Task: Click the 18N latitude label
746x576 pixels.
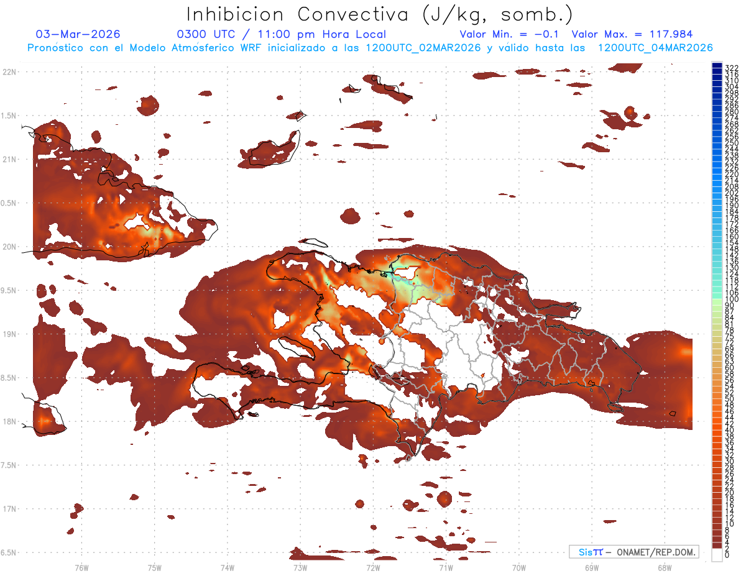Action: (9, 421)
